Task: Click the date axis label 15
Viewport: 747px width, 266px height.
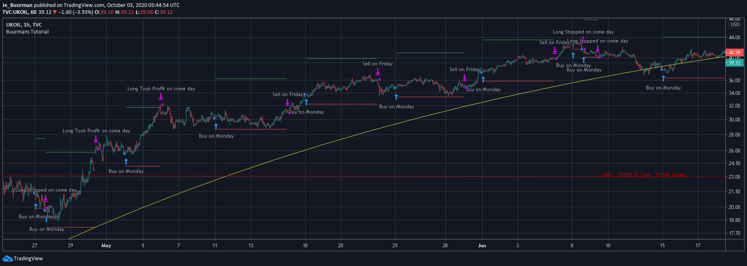Action: pyautogui.click(x=662, y=246)
